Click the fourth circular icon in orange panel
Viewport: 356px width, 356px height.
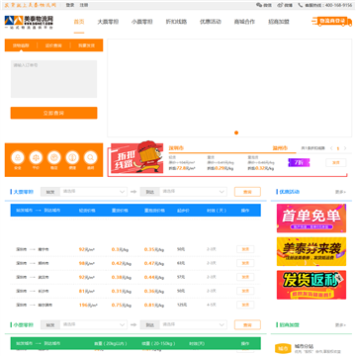pyautogui.click(x=72, y=157)
